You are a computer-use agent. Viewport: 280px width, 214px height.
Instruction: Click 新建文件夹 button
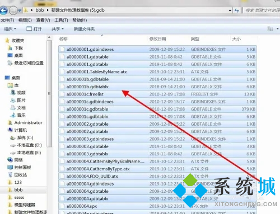[x=84, y=29]
